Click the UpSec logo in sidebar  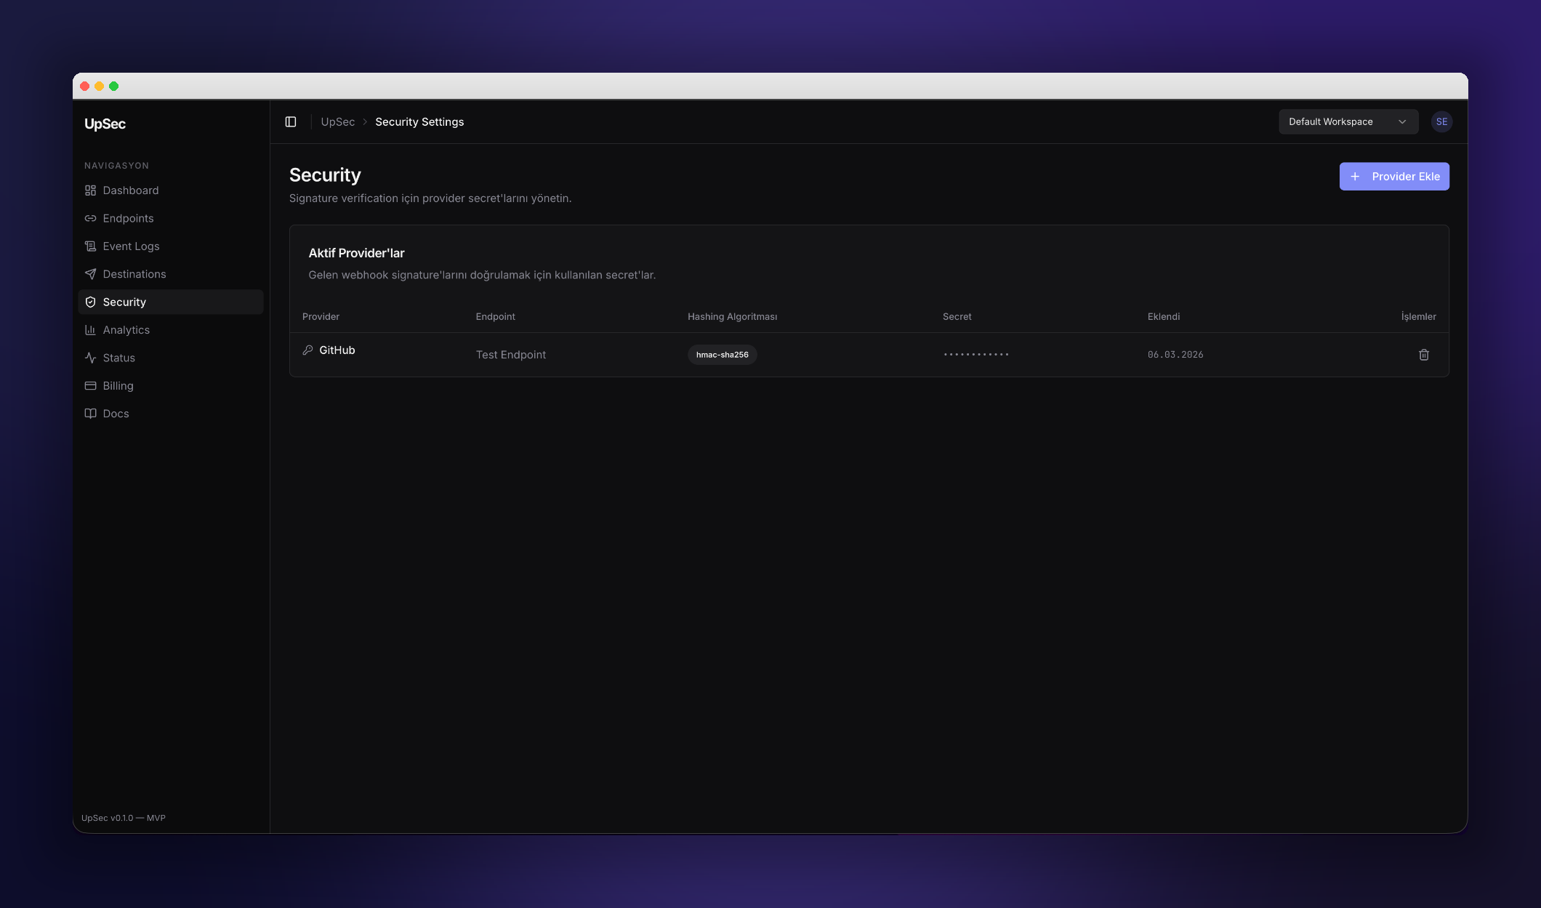[105, 124]
